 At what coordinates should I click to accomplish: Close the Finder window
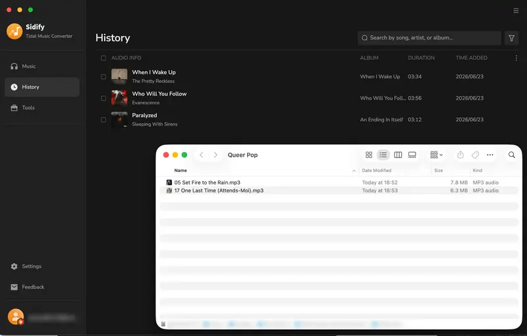(166, 155)
